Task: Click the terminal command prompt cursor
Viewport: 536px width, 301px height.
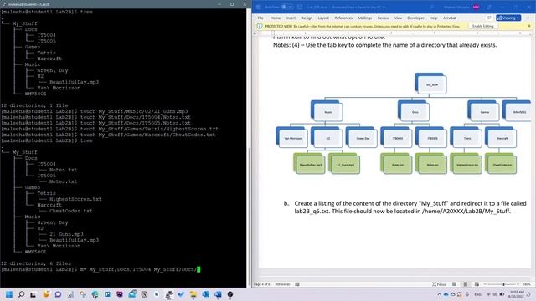Action: point(198,269)
